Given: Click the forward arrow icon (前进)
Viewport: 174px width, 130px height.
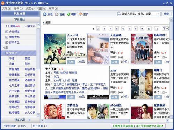Looking at the screenshot, I should point(57,14).
